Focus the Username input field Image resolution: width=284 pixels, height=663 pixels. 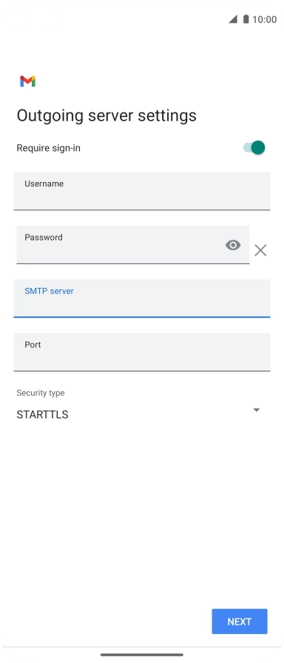(142, 191)
